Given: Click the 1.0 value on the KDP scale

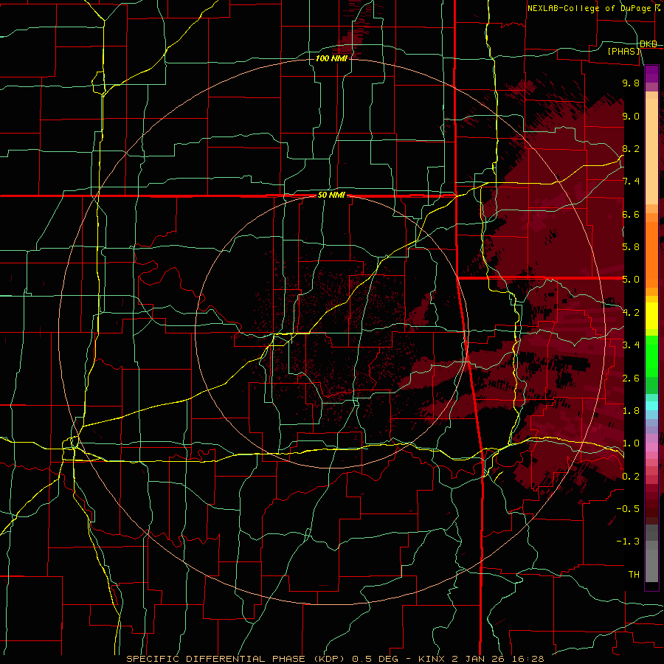Looking at the screenshot, I should click(x=631, y=443).
